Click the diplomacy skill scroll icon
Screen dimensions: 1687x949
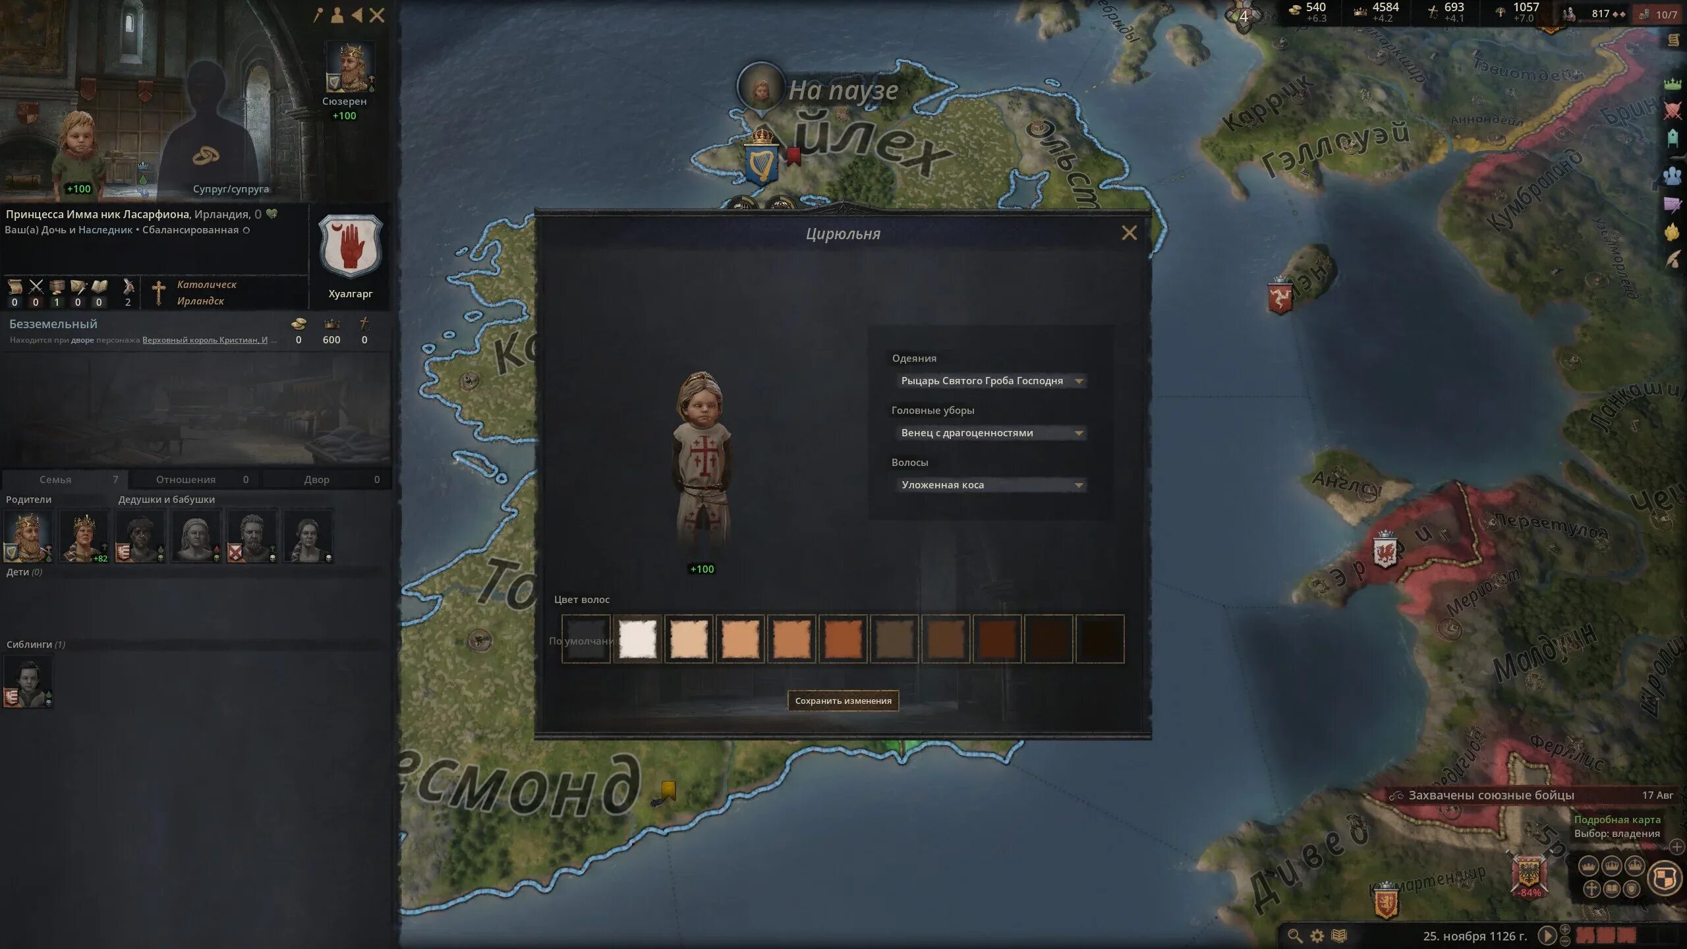pos(14,287)
